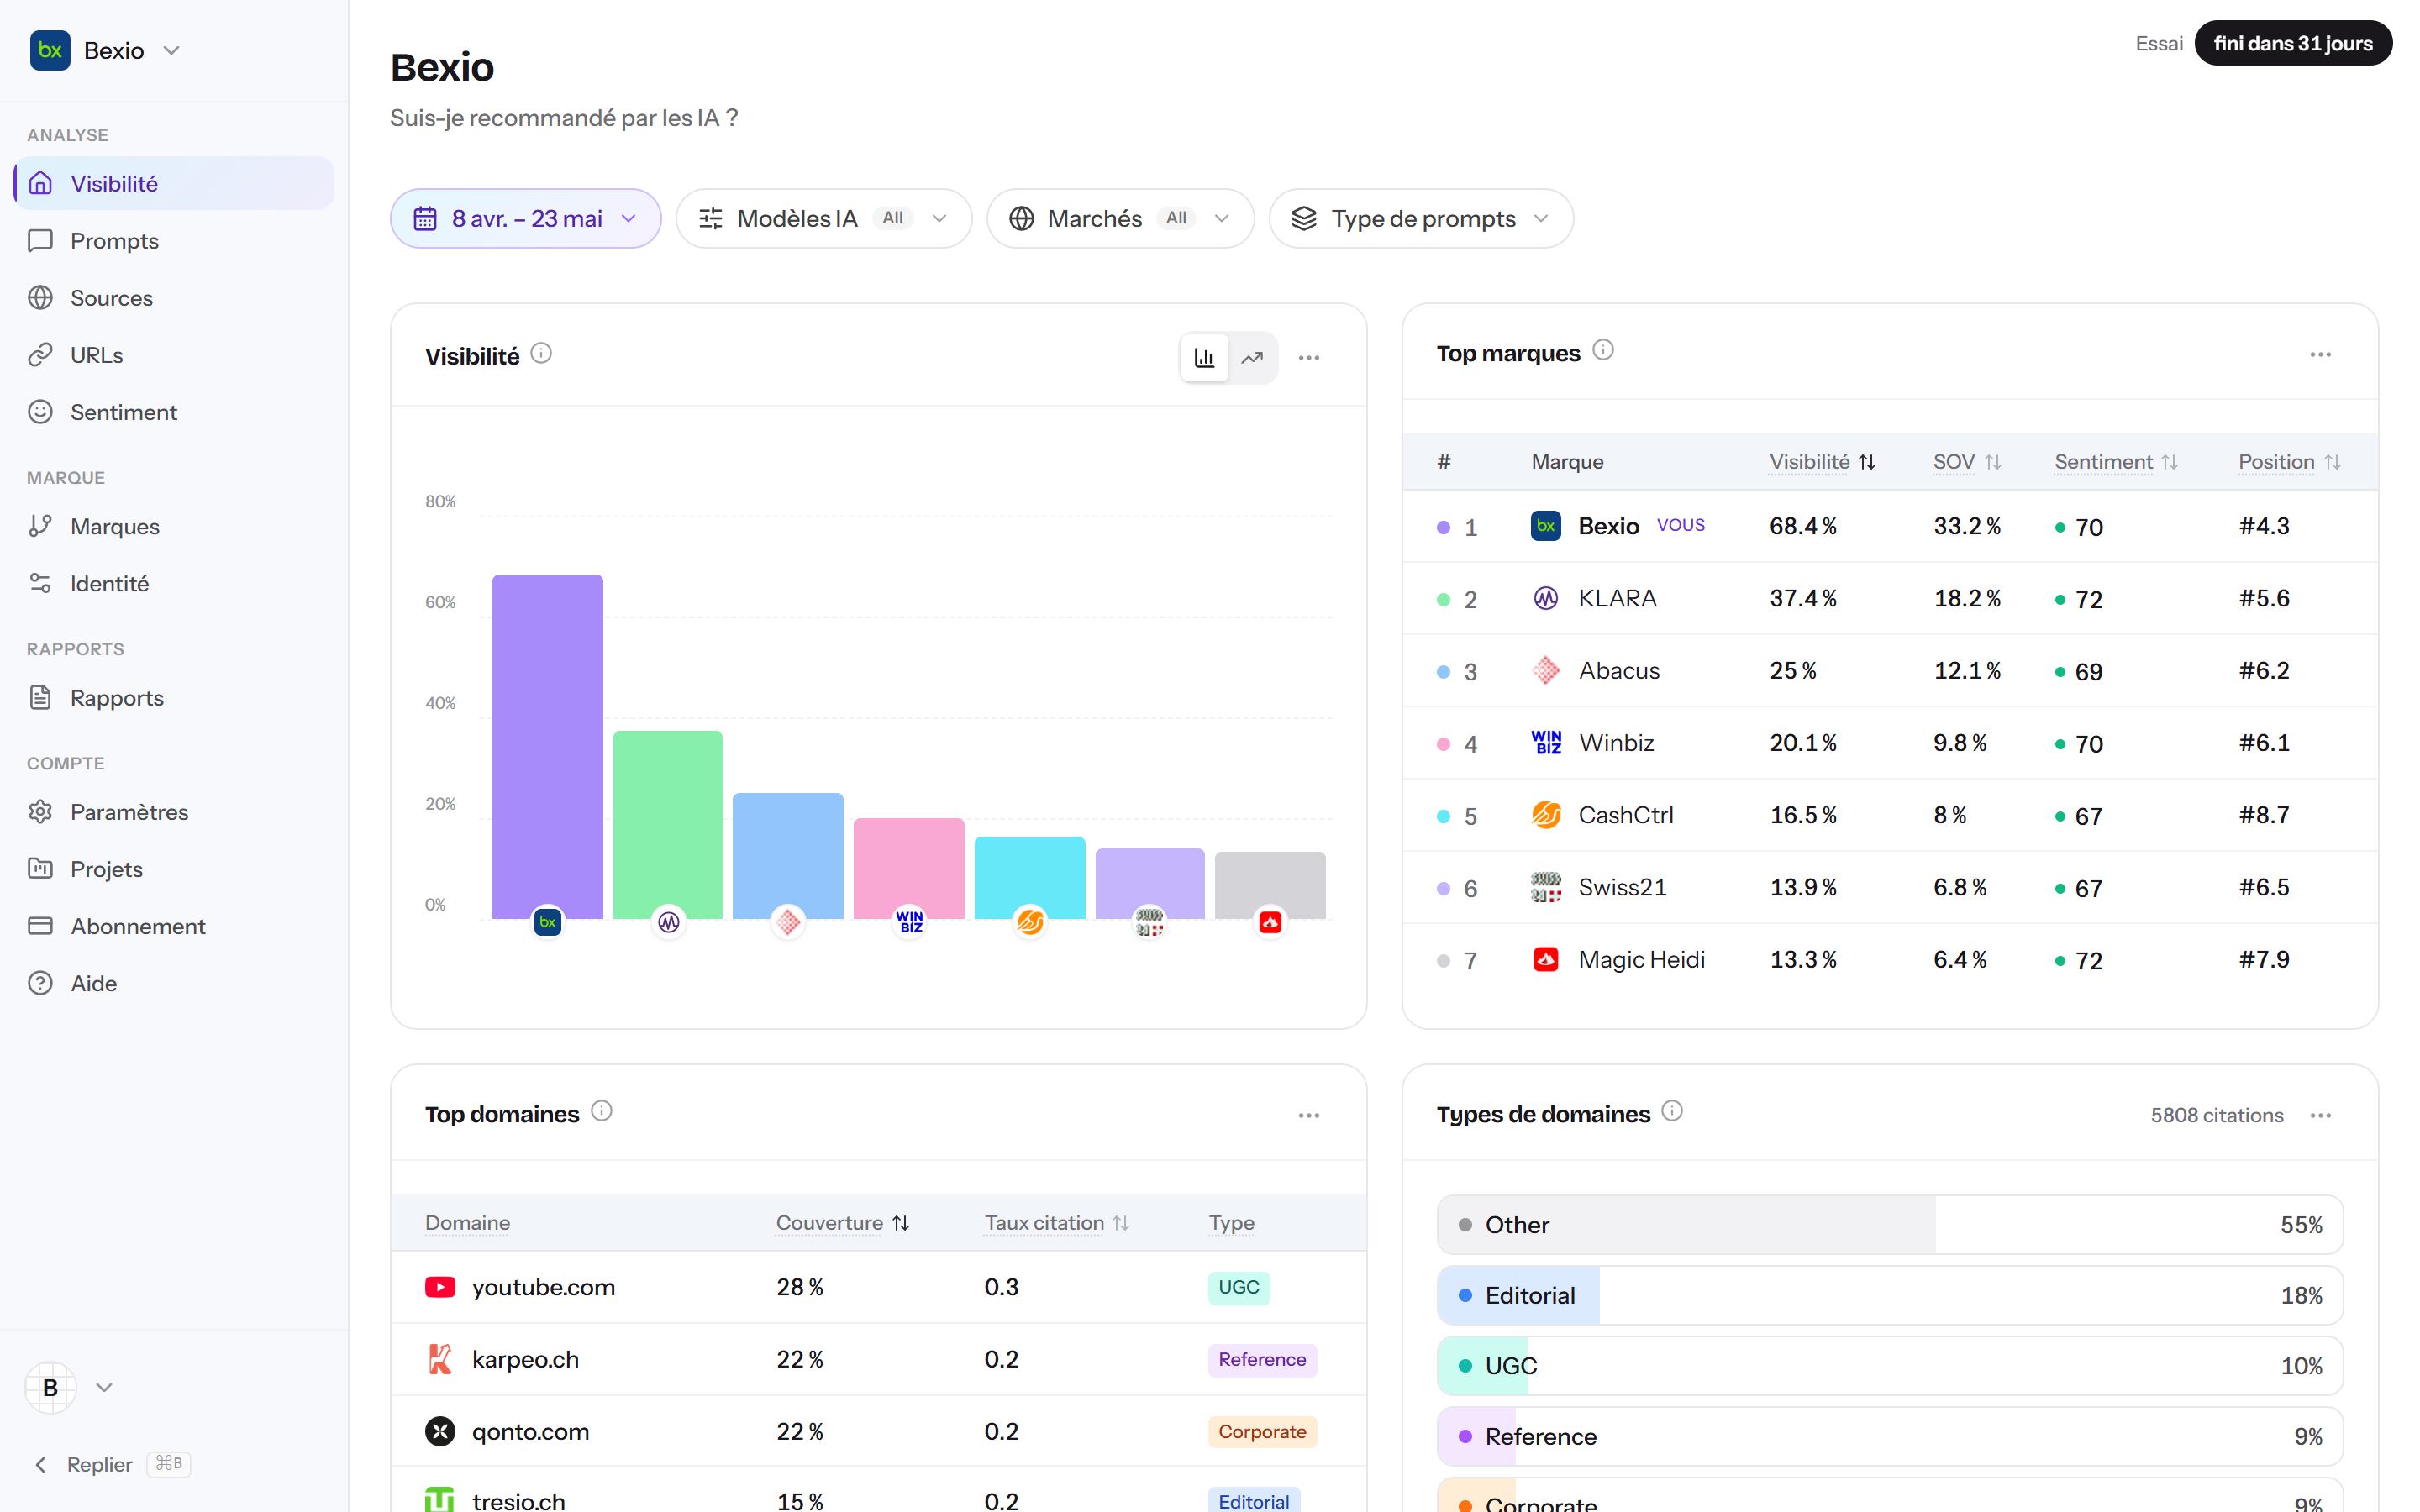Image resolution: width=2420 pixels, height=1512 pixels.
Task: Click the KLARA green bar in chart
Action: (667, 824)
